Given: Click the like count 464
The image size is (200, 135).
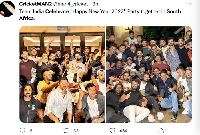Looking at the screenshot, I should (x=123, y=130).
